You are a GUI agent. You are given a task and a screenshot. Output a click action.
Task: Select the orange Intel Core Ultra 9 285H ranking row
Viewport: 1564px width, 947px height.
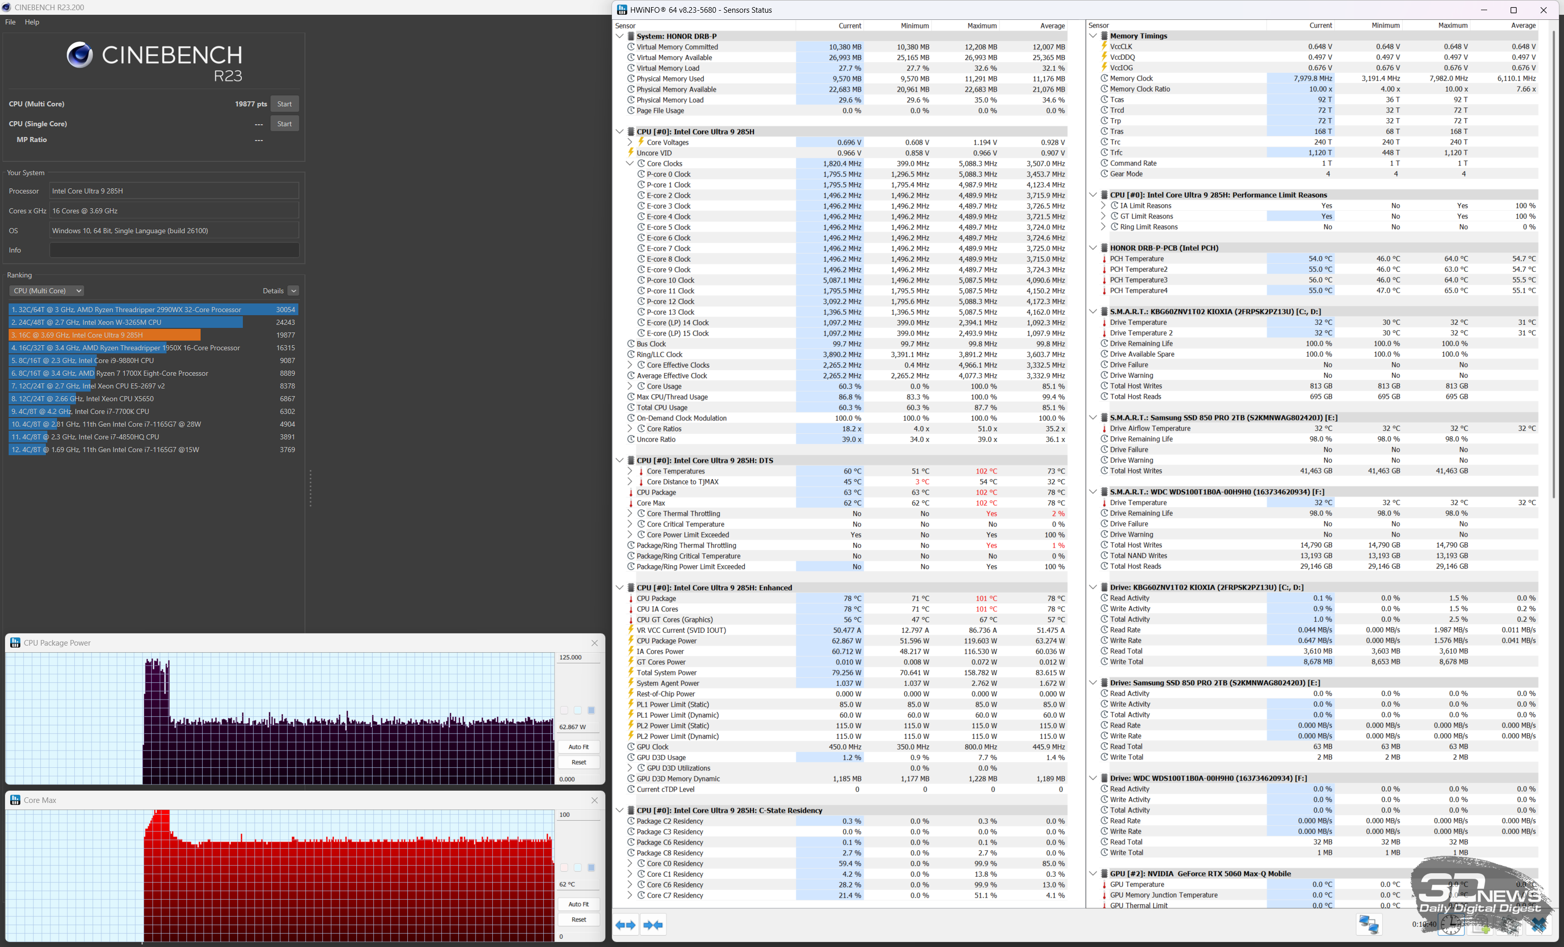(153, 335)
